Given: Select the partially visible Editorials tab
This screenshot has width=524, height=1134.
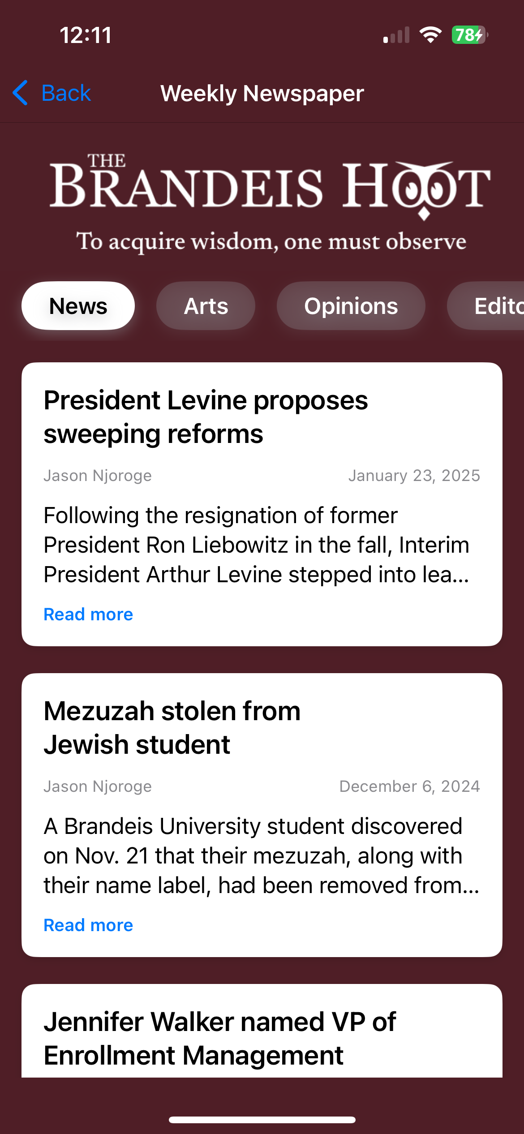Looking at the screenshot, I should point(486,306).
